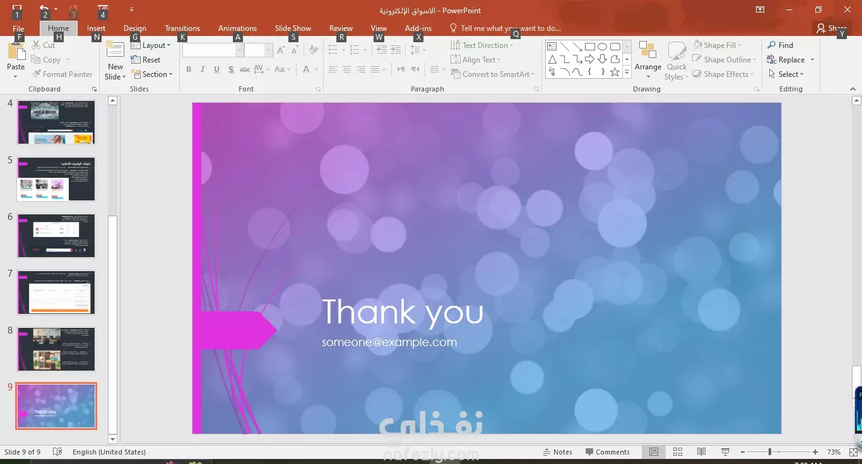Expand the shapes gallery More arrow

point(627,72)
